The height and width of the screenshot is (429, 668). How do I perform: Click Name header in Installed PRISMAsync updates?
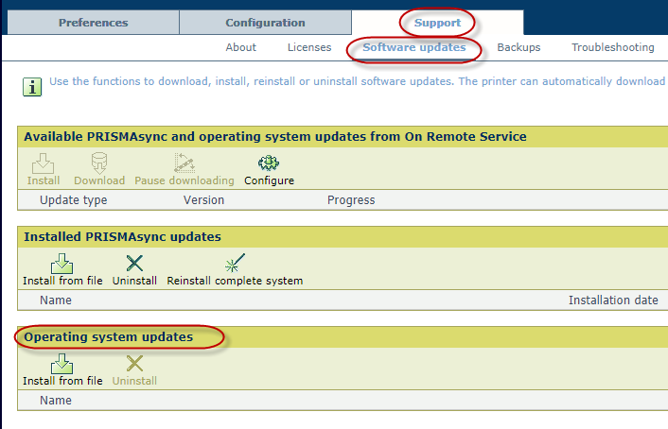(56, 300)
